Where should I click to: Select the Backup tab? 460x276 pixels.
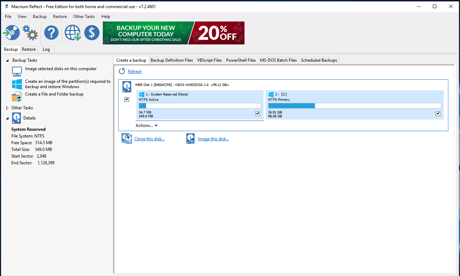coord(11,49)
